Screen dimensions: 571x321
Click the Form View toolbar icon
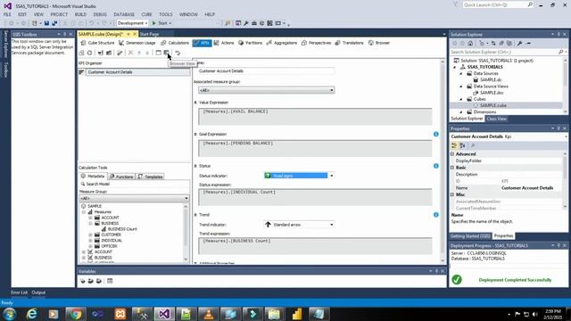coord(159,53)
